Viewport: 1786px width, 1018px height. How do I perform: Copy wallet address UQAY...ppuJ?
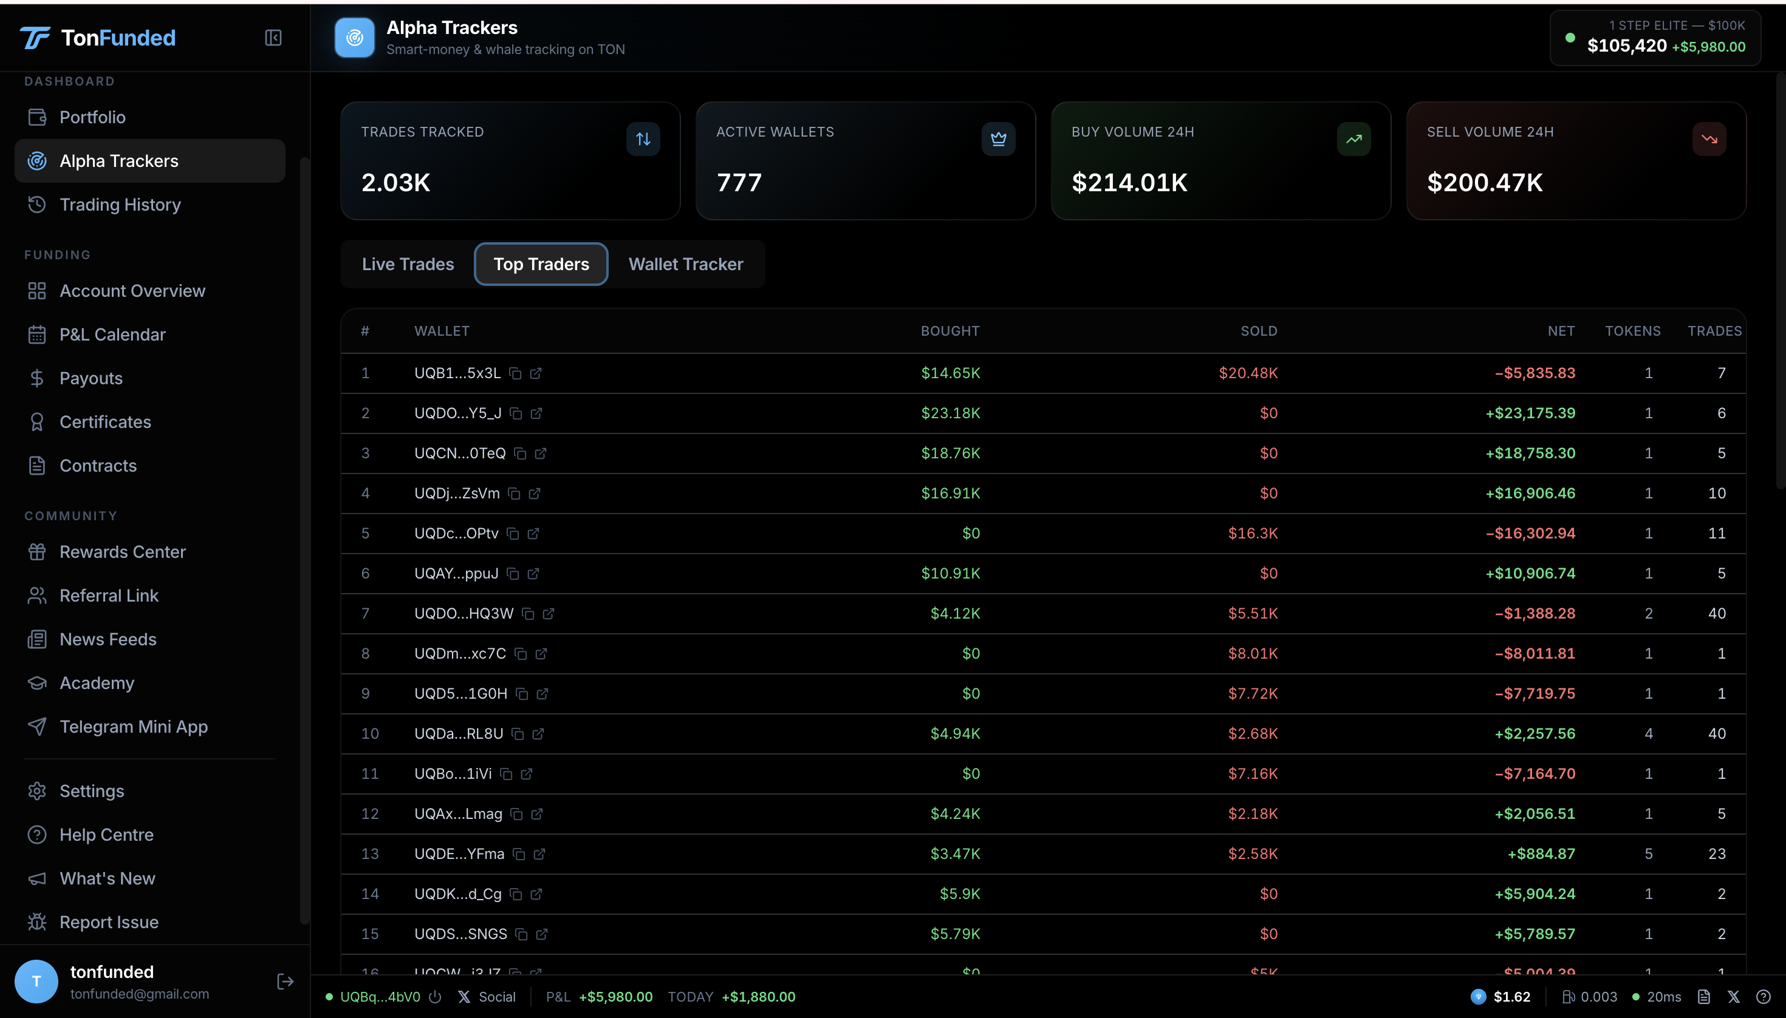click(513, 574)
